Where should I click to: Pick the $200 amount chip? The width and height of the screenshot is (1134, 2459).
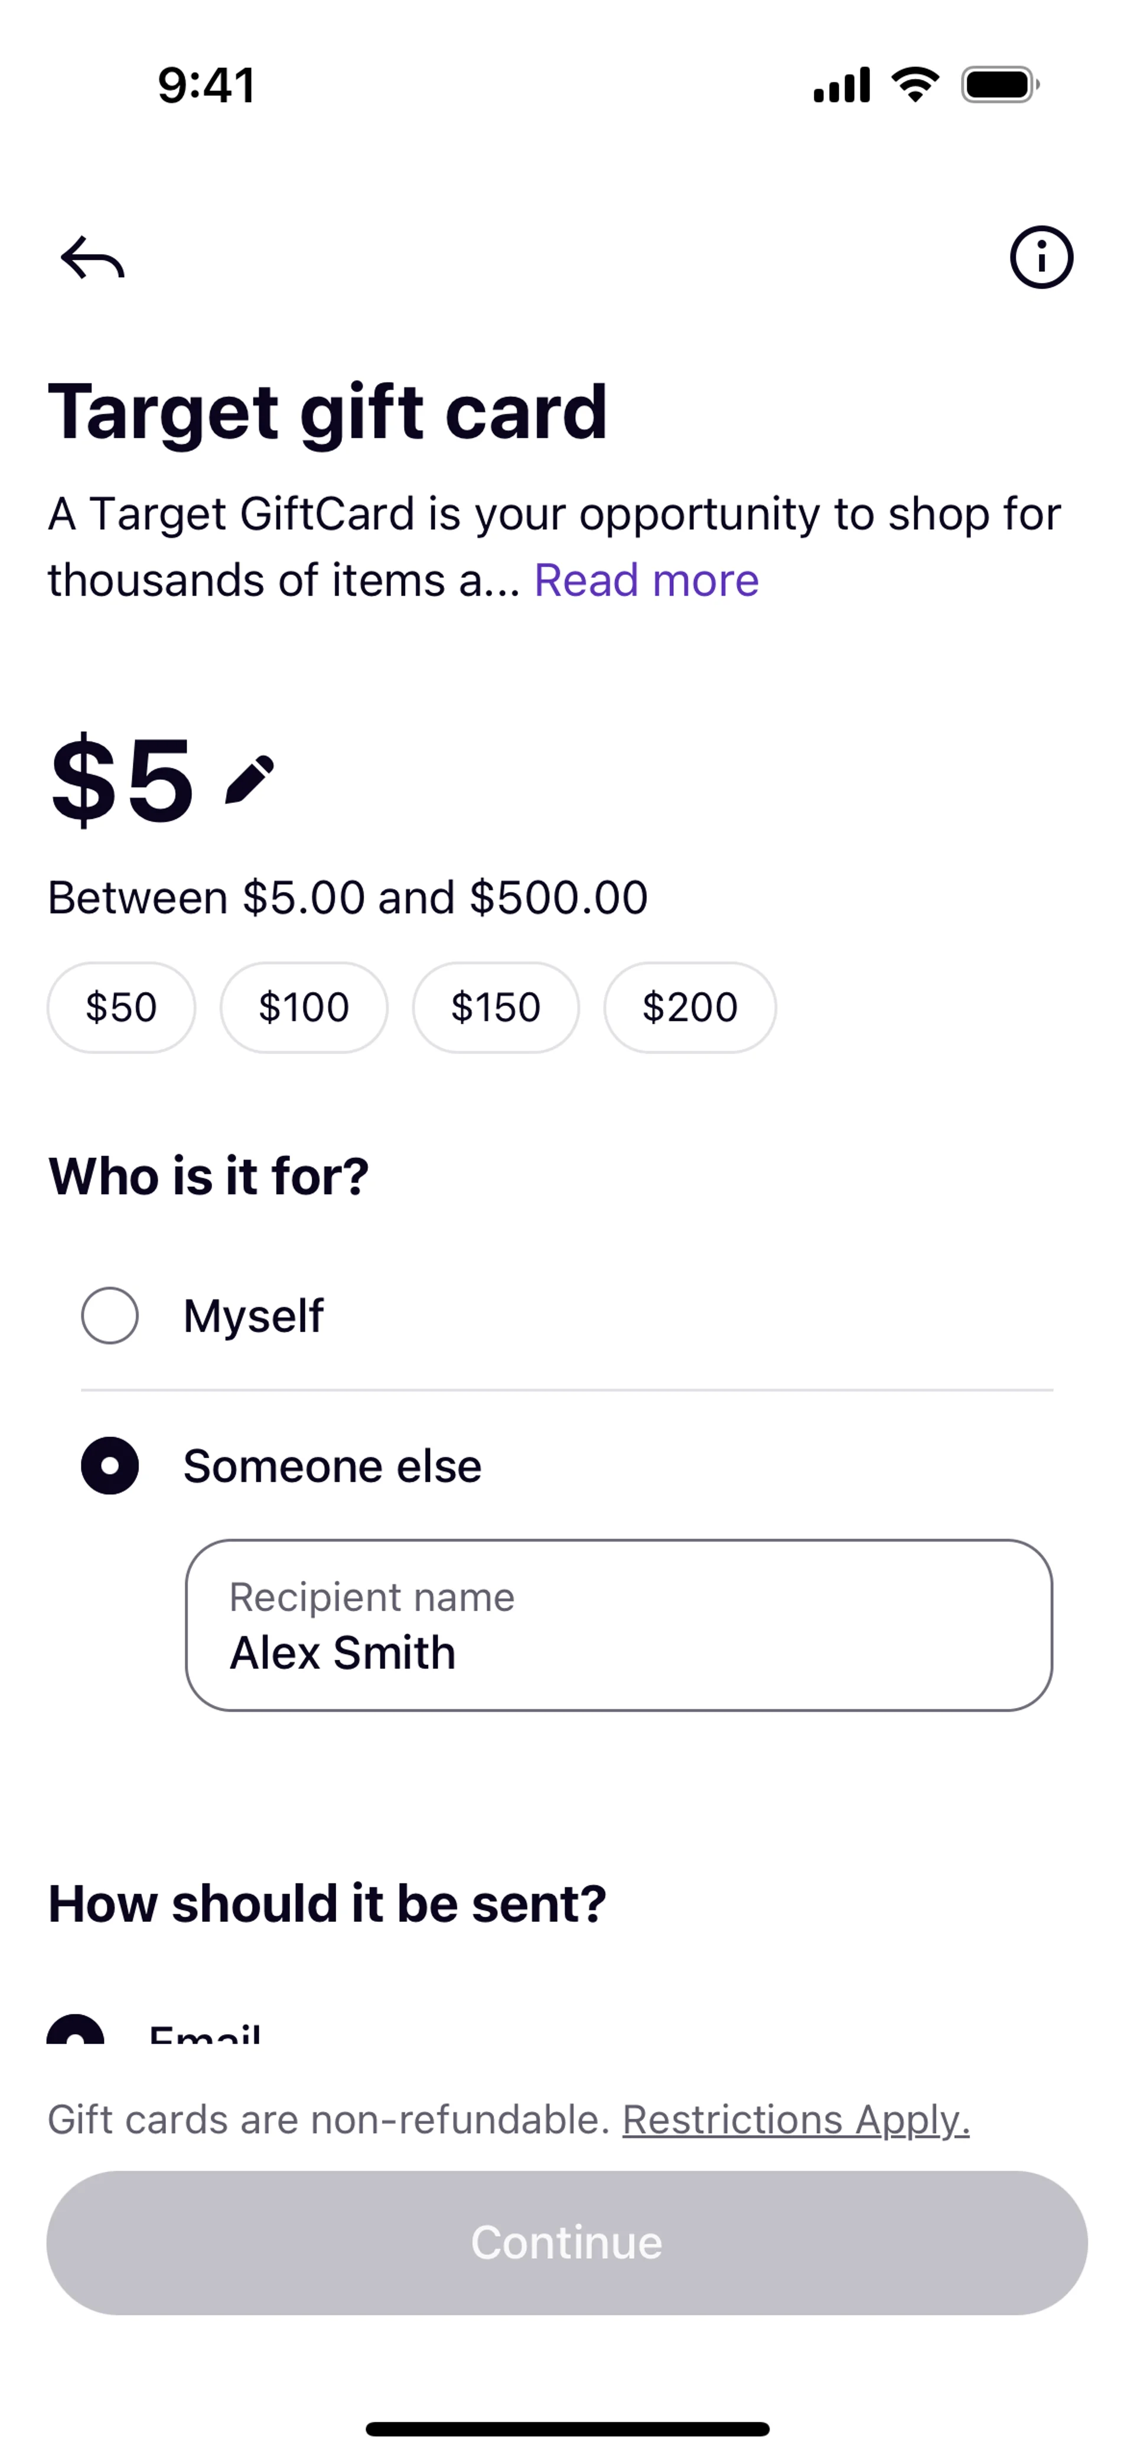point(689,1007)
